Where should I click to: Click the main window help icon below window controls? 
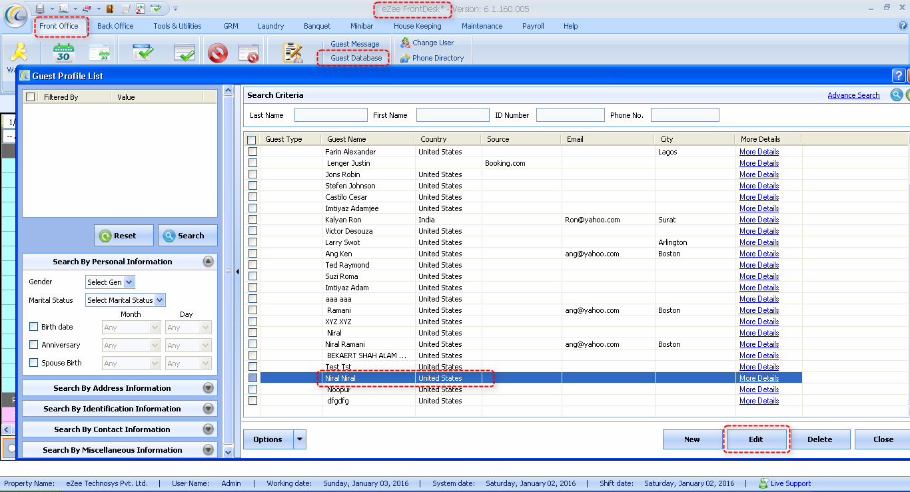pos(903,25)
